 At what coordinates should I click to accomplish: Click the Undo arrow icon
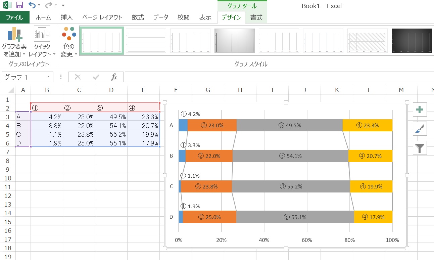[32, 5]
